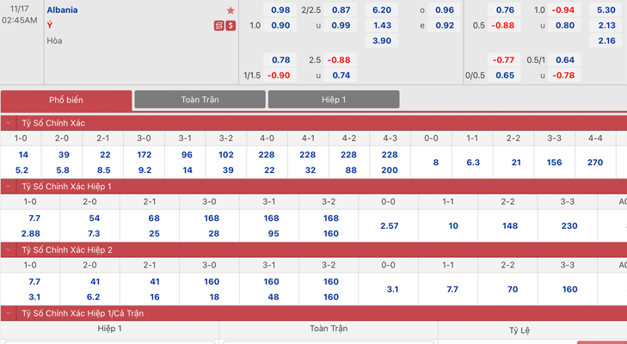
Task: Pick first-half 0.5 handicap odds -0.88
Action: point(503,25)
